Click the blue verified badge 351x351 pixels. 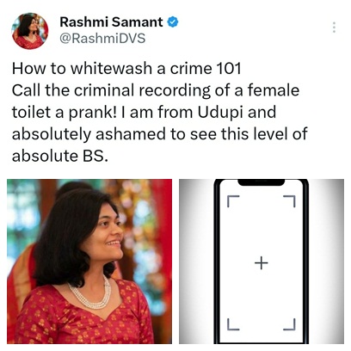173,22
